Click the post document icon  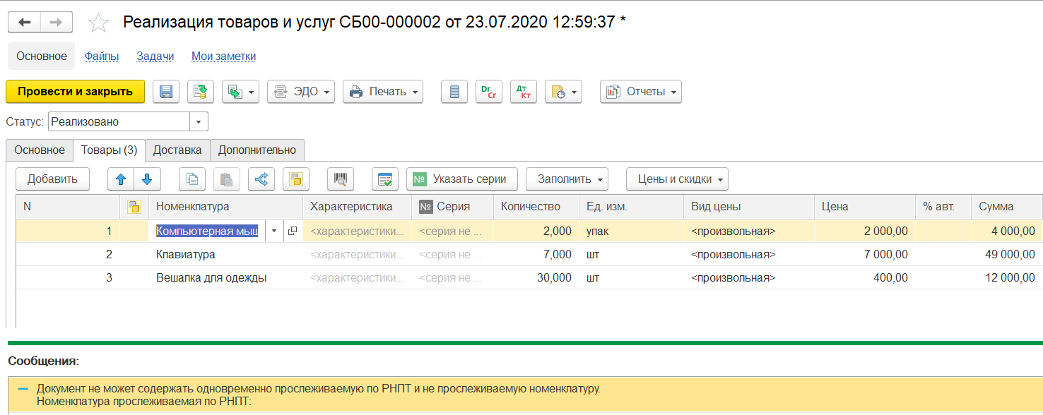point(201,92)
